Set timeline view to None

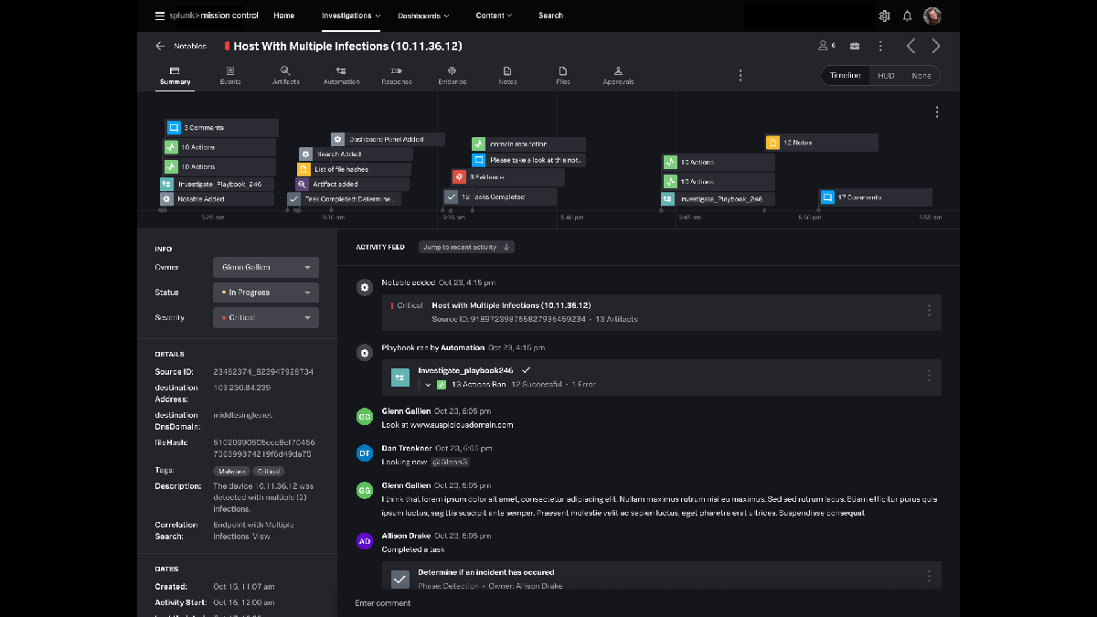(x=921, y=76)
